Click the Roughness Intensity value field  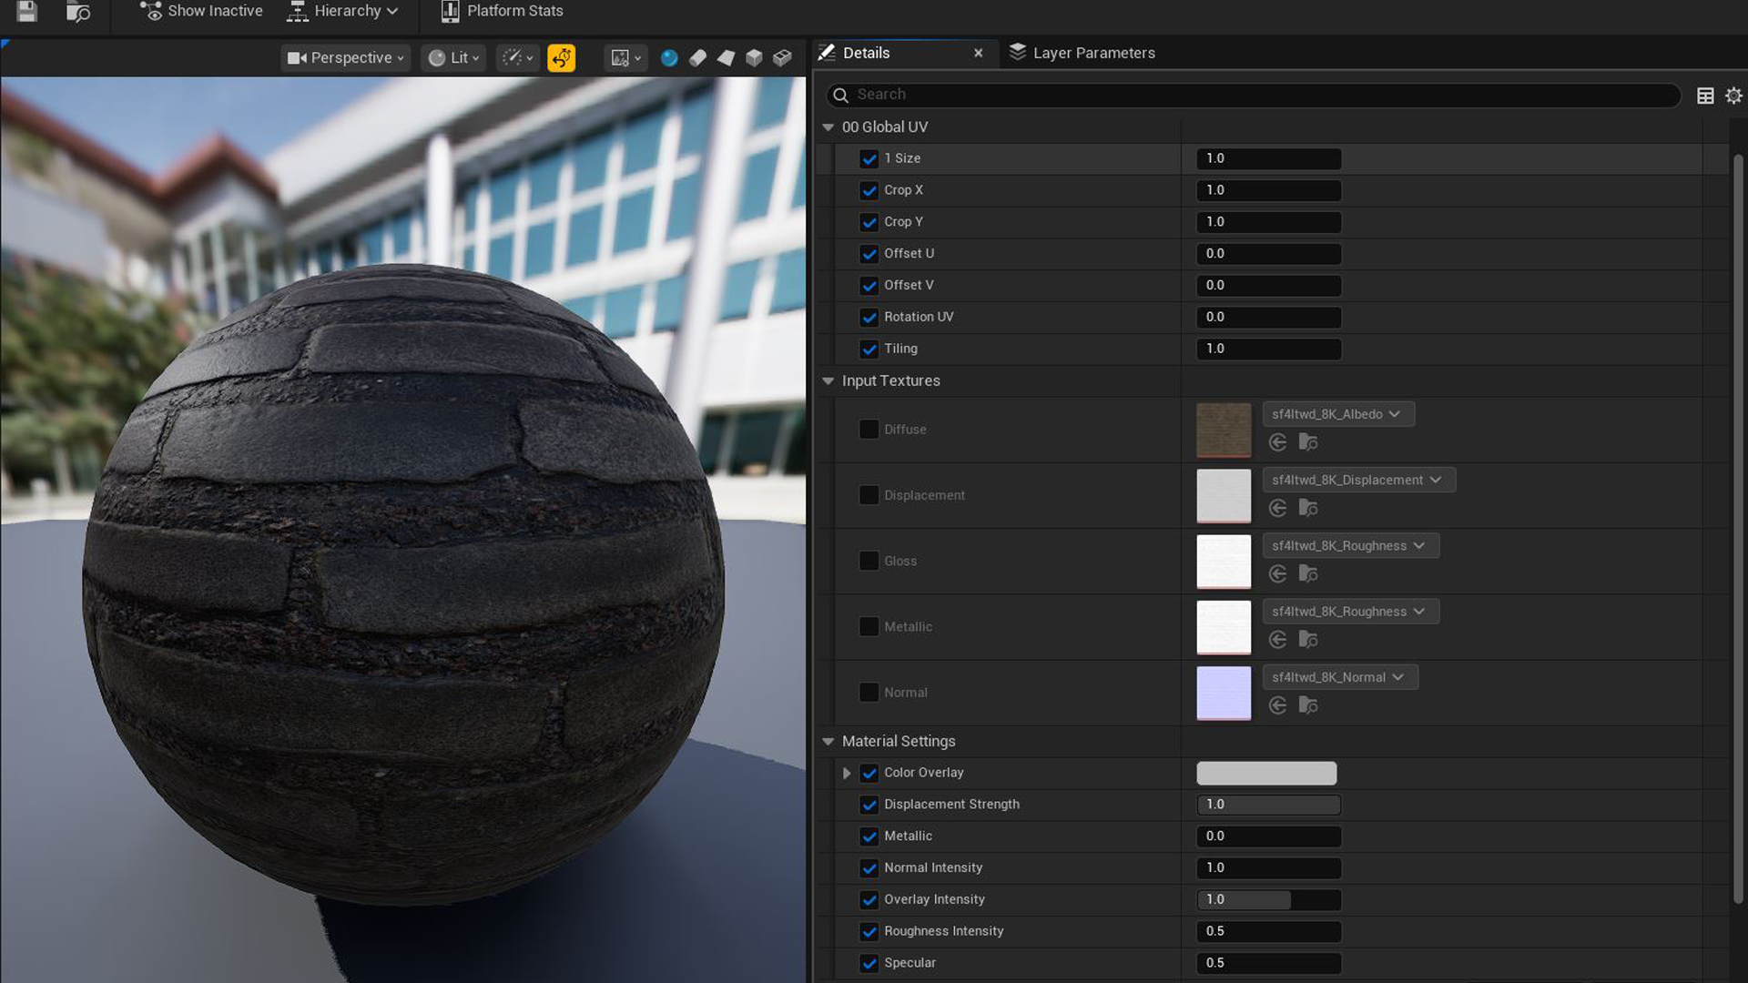1268,931
